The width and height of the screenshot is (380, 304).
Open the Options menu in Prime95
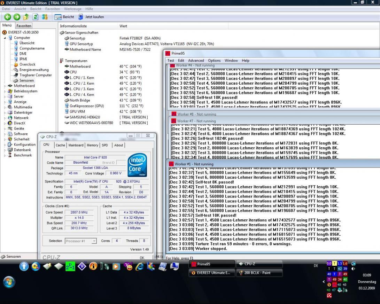[214, 61]
